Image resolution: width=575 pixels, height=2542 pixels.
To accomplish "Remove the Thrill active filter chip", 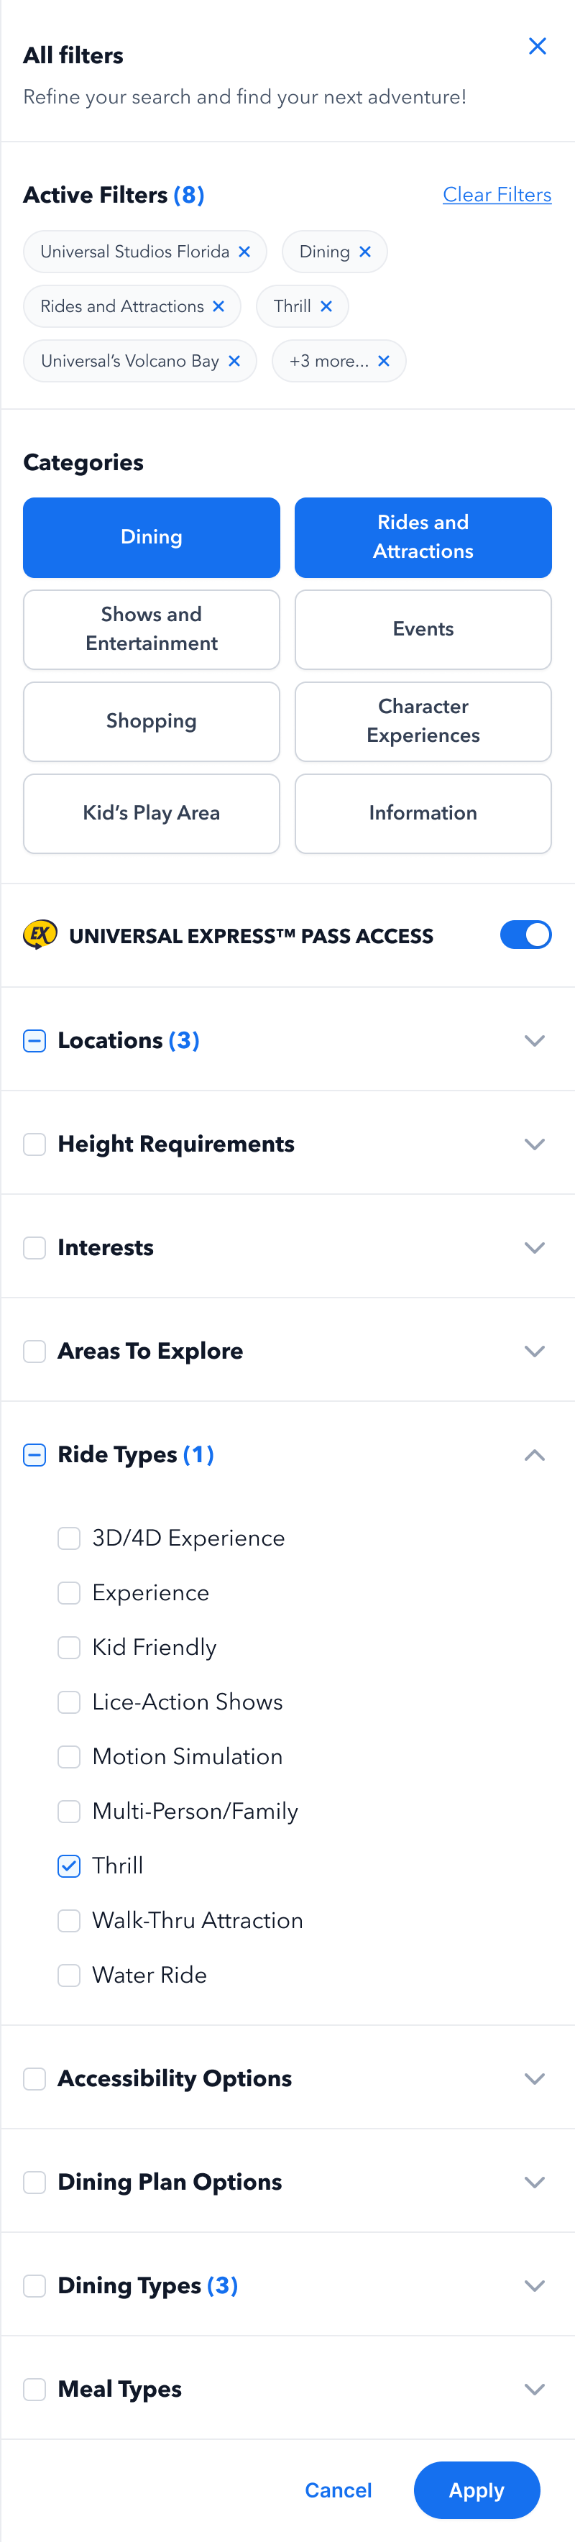I will (x=326, y=306).
